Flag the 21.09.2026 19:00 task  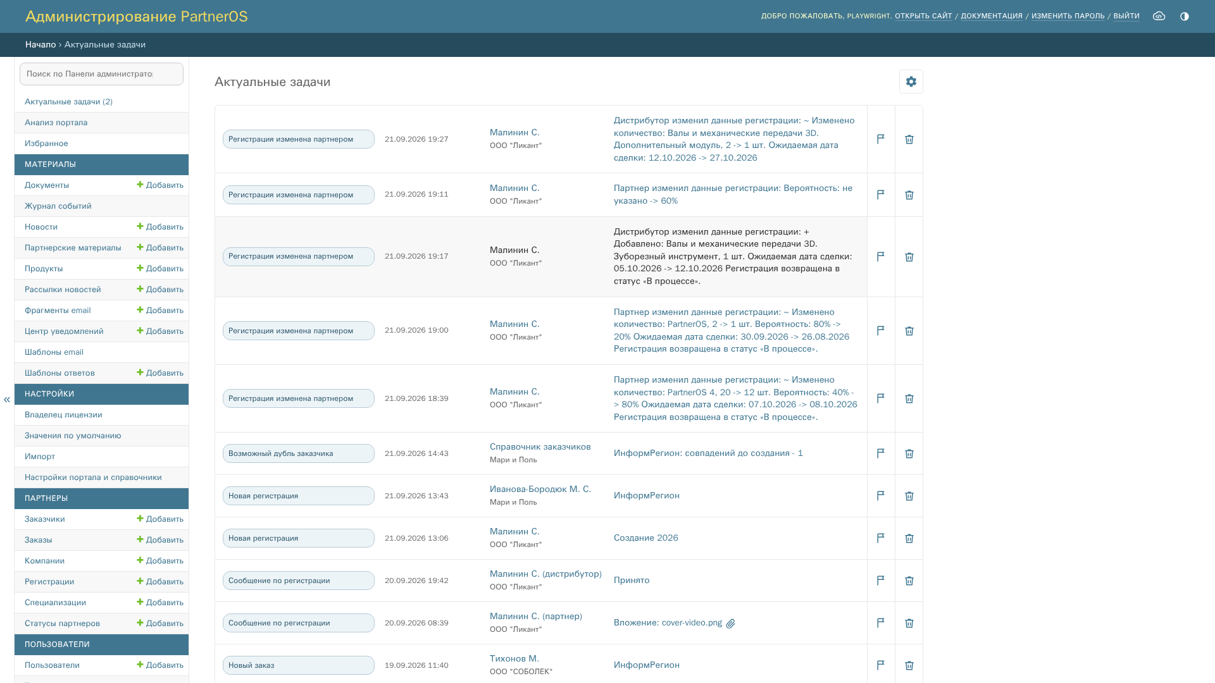pos(880,331)
